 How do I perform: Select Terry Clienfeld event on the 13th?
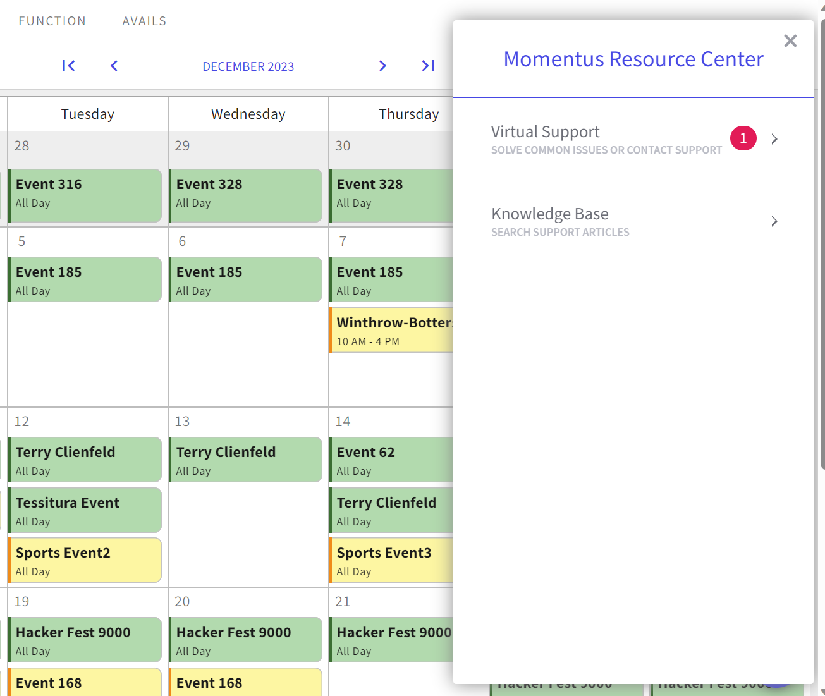coord(245,460)
